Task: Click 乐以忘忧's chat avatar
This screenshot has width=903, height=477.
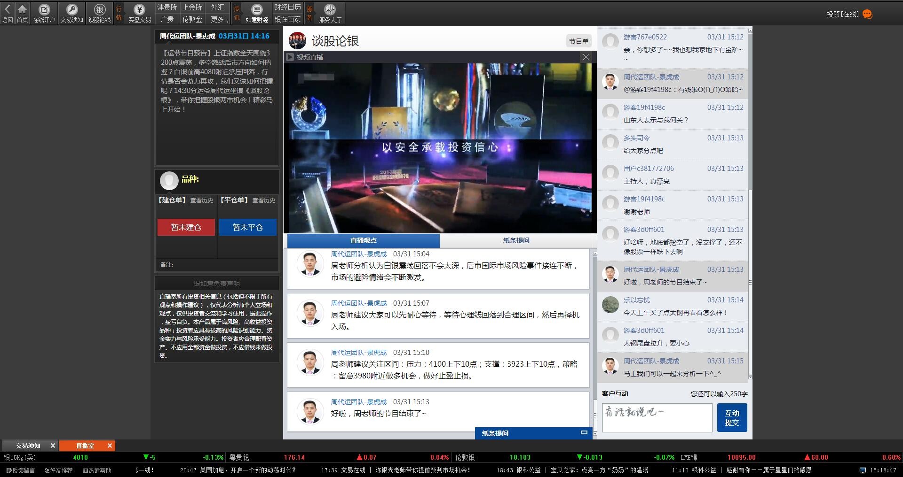Action: point(610,305)
